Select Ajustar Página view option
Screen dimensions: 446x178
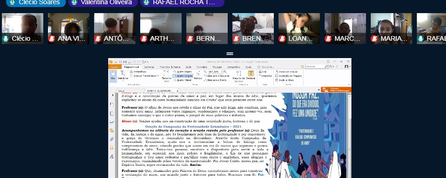[x=183, y=72]
